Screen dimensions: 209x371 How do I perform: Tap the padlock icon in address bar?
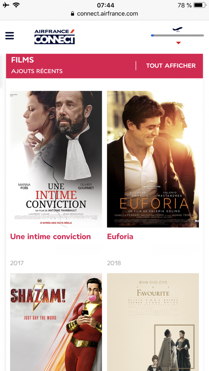tap(72, 14)
